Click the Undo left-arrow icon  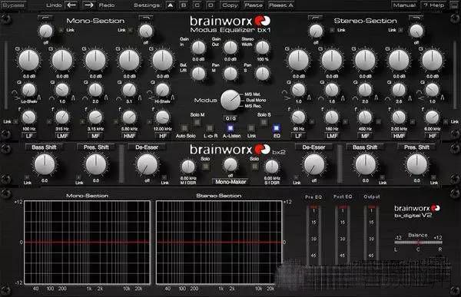(x=71, y=5)
